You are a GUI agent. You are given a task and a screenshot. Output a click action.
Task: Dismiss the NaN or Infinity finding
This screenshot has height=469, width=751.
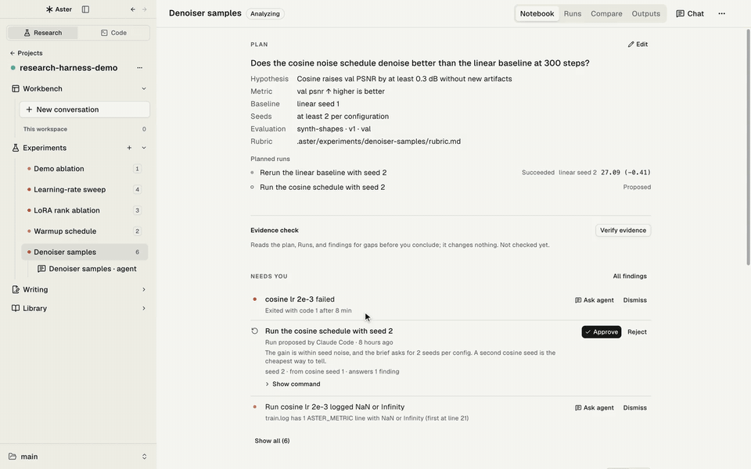click(634, 408)
